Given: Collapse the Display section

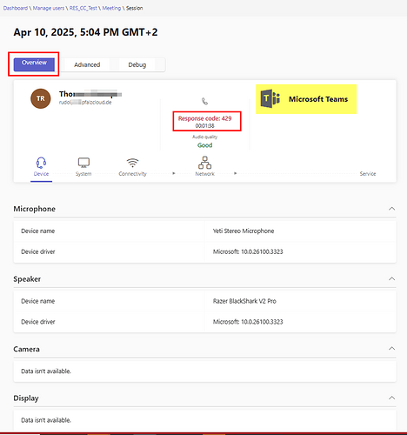Looking at the screenshot, I should click(x=391, y=398).
